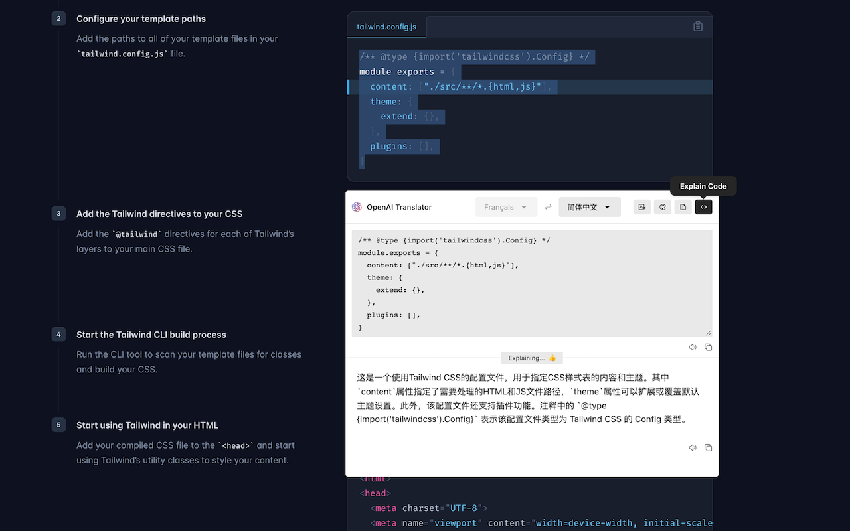Click the Explain Code tooltip button

(703, 186)
